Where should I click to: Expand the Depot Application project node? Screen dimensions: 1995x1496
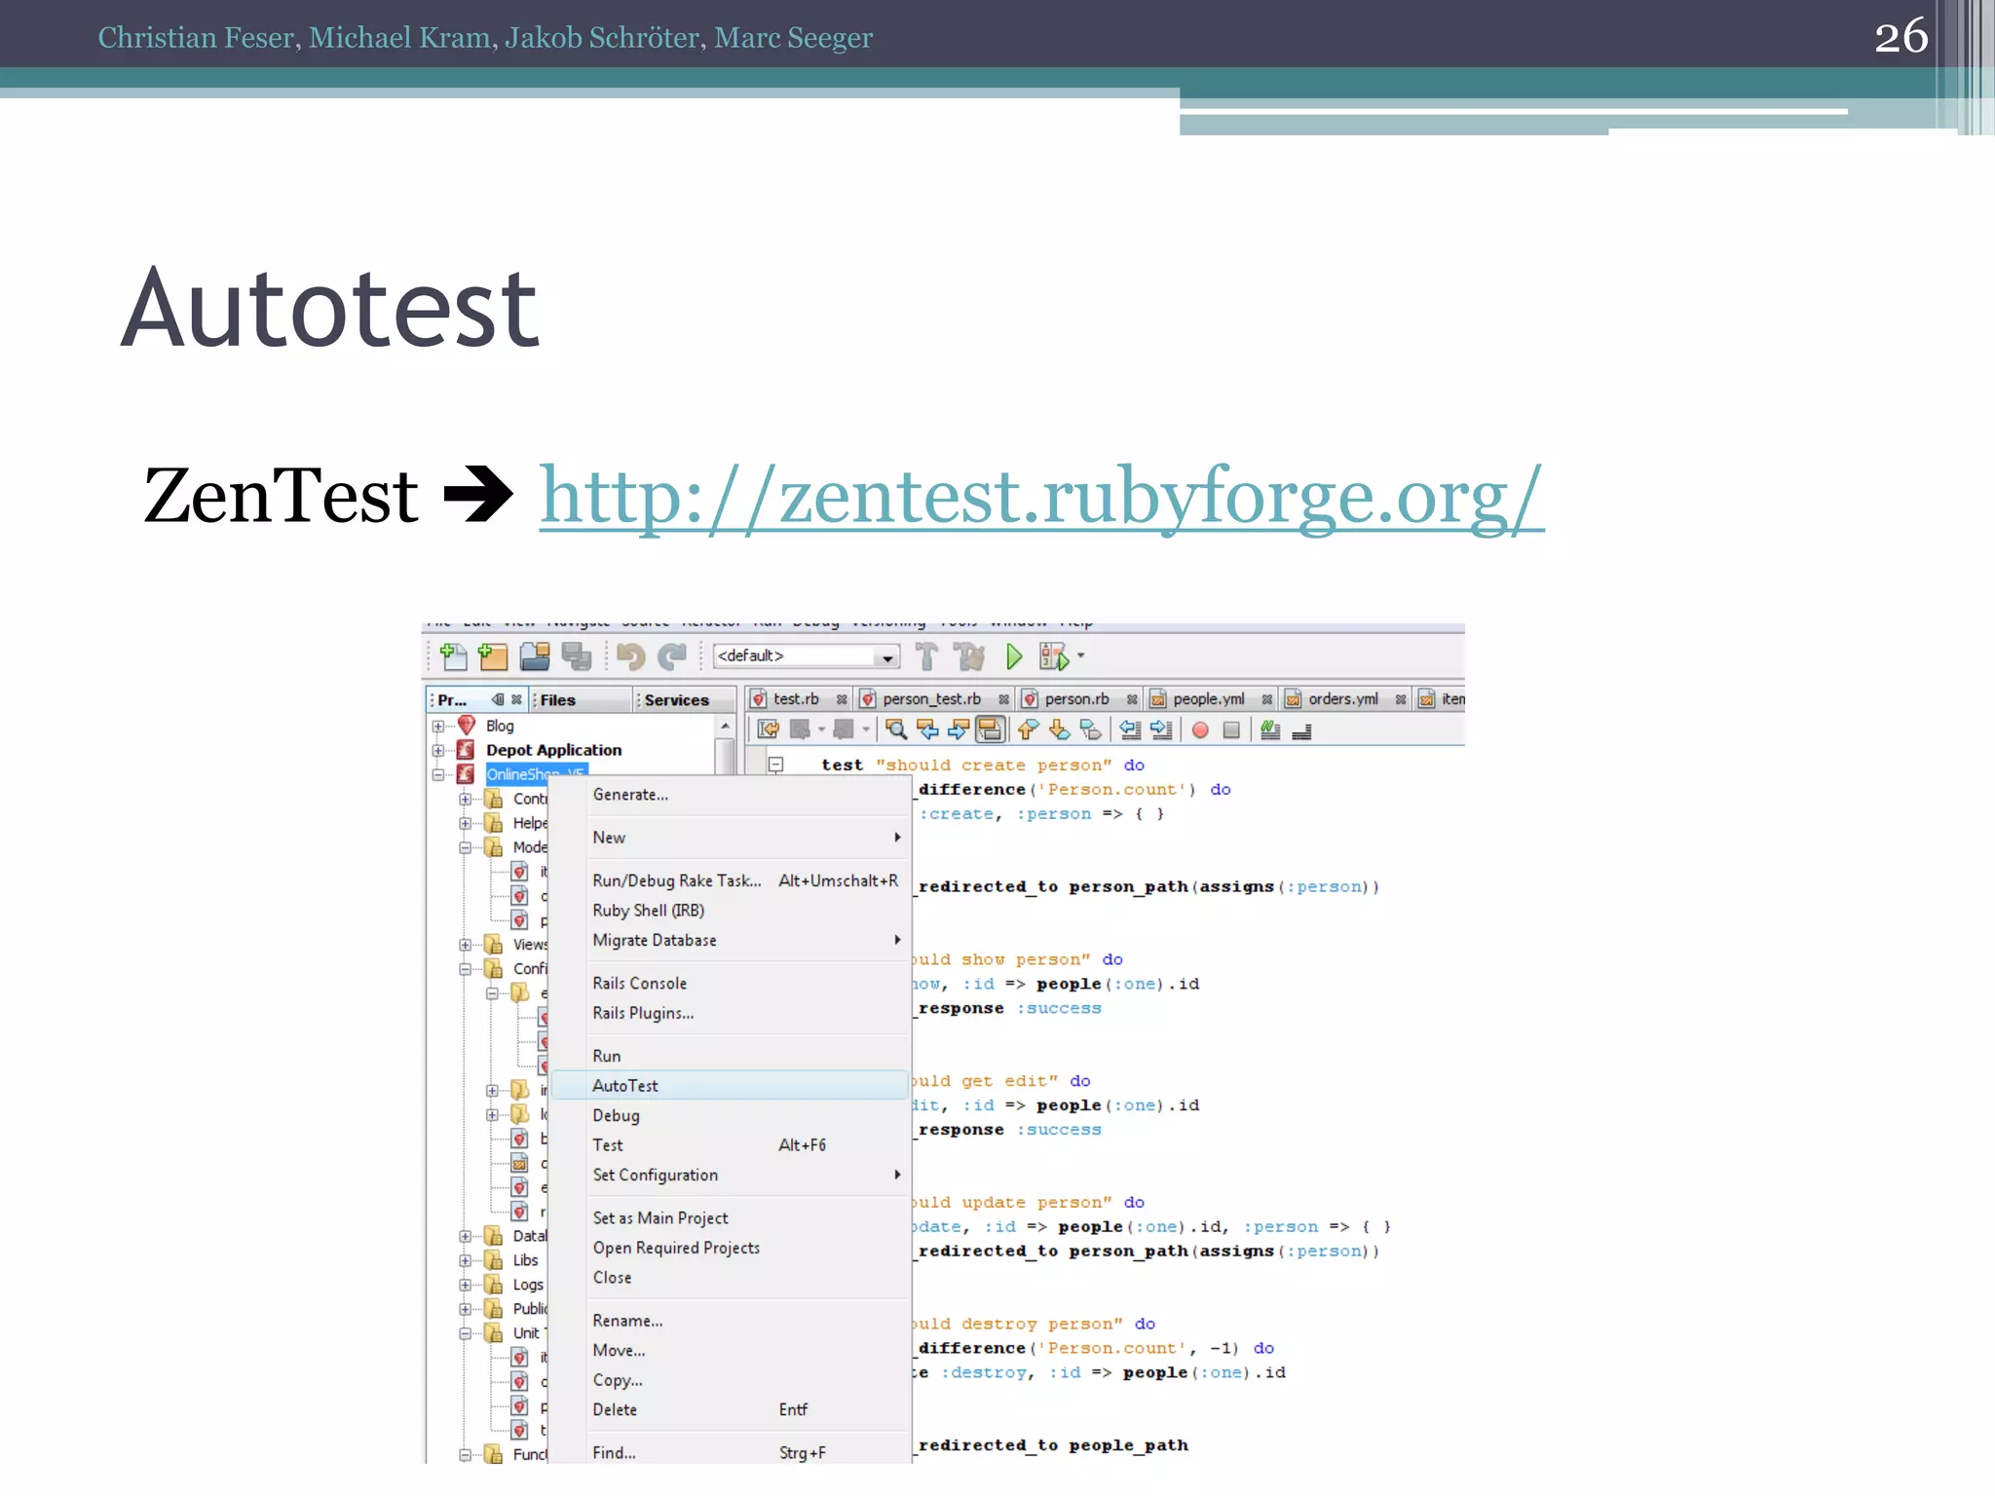click(438, 751)
